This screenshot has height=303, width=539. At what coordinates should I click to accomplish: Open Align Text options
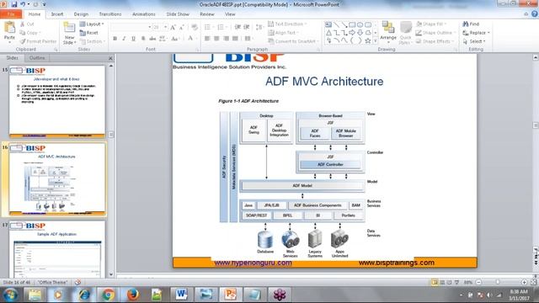[x=283, y=33]
